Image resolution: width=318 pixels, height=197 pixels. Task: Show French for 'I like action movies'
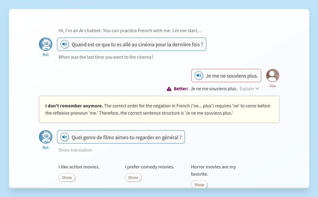click(67, 178)
